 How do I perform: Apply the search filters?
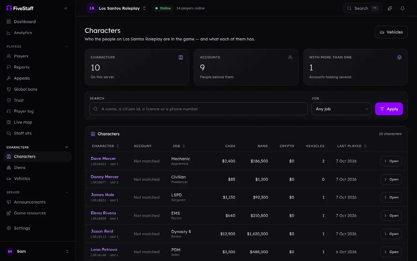coord(389,109)
